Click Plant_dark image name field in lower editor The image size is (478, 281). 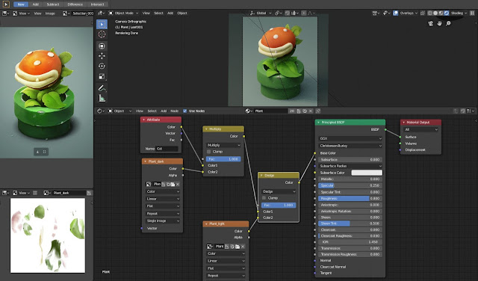coord(69,193)
